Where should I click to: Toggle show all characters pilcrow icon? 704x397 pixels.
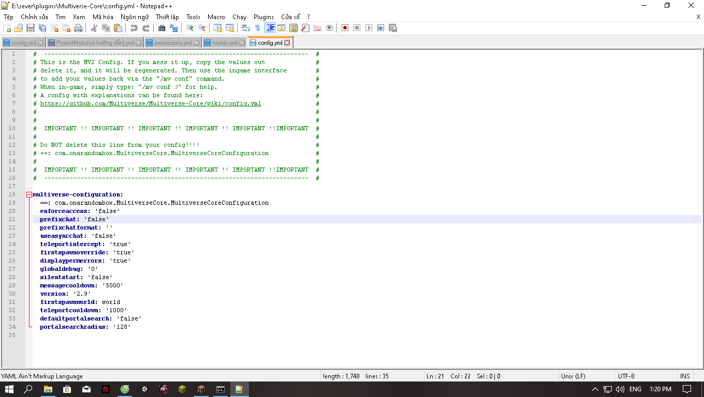[x=257, y=28]
